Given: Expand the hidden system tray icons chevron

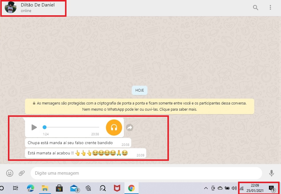Looking at the screenshot, I should (206, 188).
